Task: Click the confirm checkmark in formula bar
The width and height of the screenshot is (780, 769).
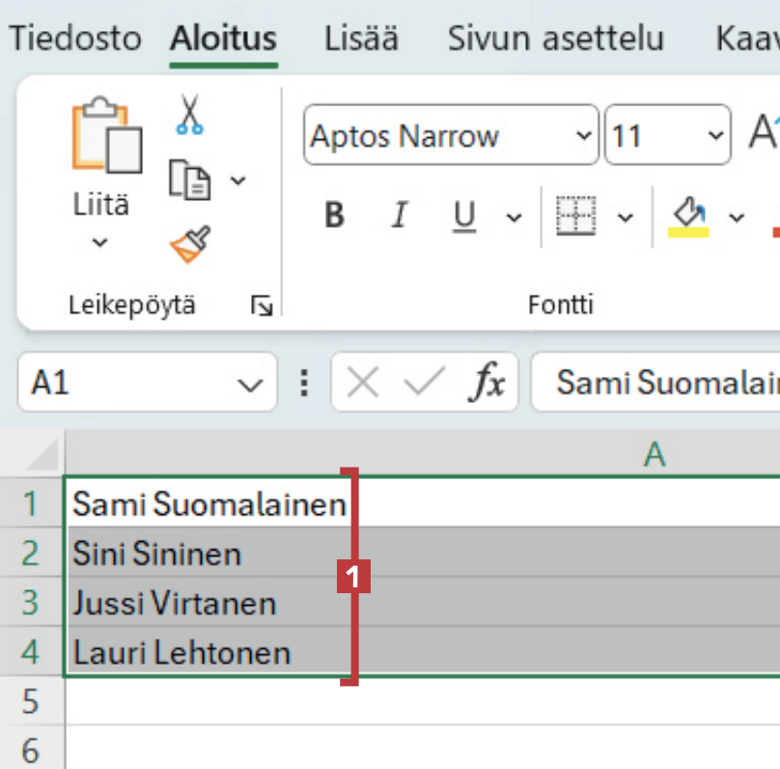Action: (x=423, y=384)
